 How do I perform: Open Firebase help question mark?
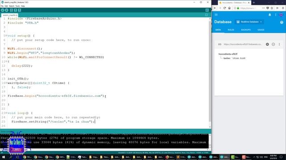282,22
